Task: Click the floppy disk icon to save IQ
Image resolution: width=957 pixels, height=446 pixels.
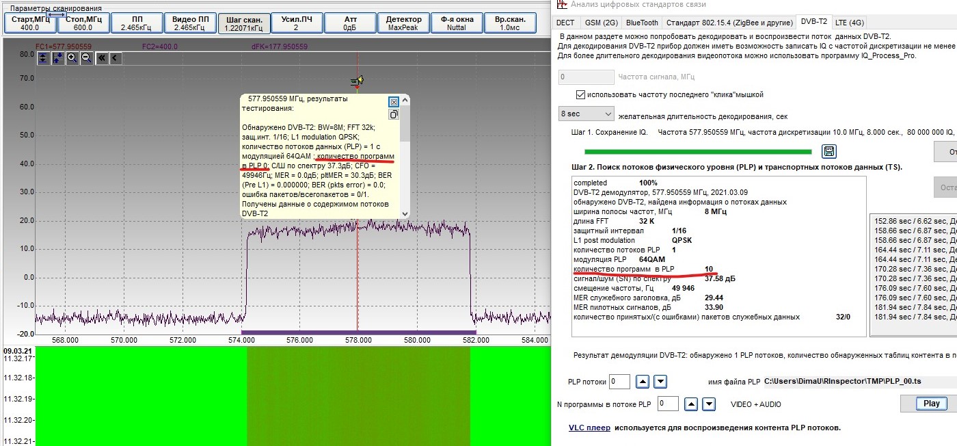Action: [x=829, y=151]
